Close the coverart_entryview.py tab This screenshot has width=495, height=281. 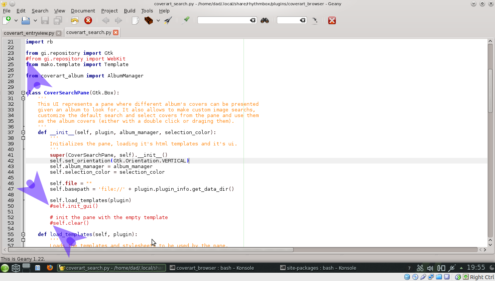coord(58,33)
